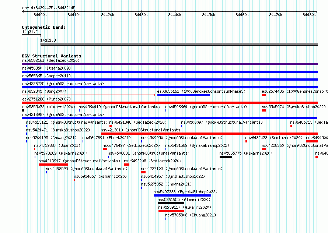Click the 14q31.3 band label
This screenshot has width=328, height=233.
(x=48, y=40)
